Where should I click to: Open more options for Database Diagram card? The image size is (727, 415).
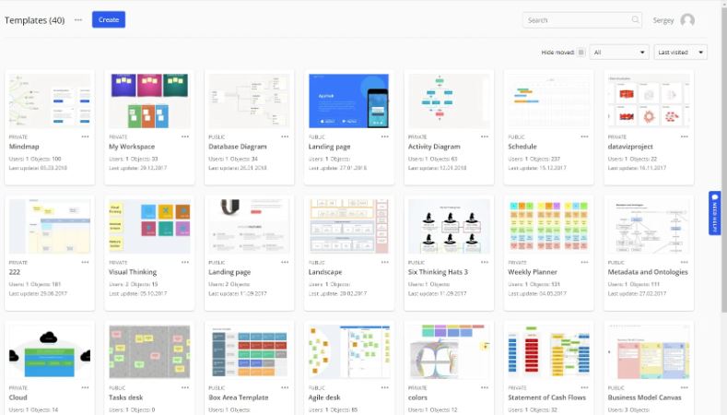click(285, 136)
